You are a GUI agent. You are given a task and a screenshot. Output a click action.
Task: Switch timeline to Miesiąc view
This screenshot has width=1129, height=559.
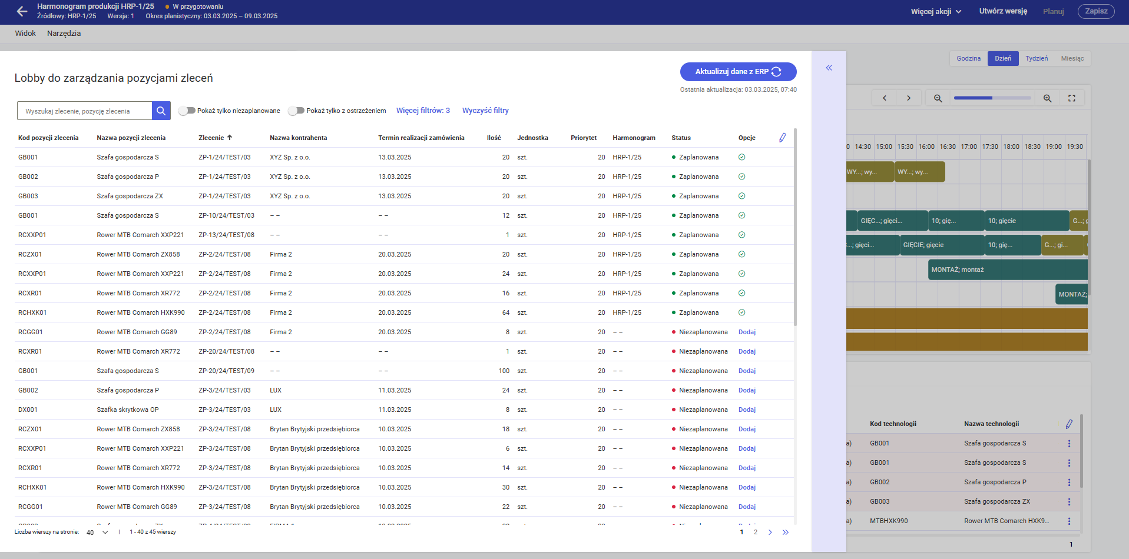[x=1072, y=58]
